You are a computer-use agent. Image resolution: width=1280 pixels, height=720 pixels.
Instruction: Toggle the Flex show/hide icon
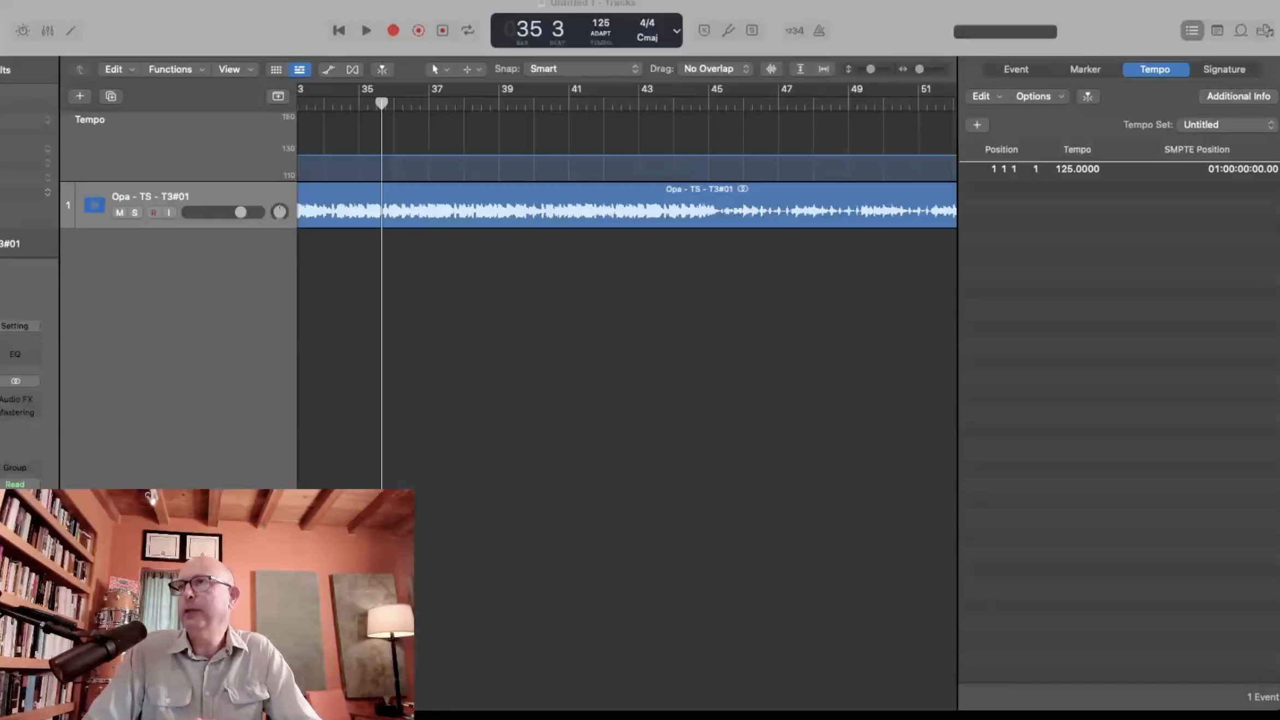(352, 69)
